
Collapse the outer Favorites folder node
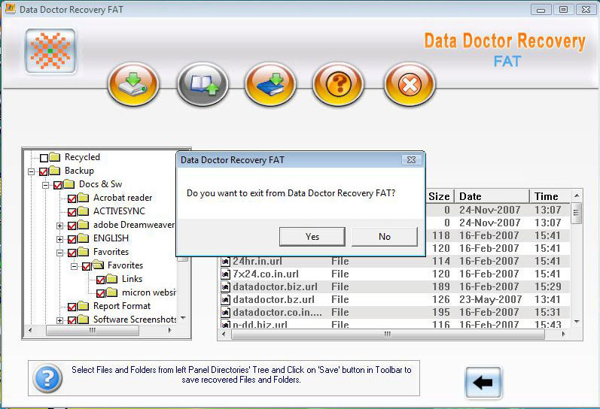(x=59, y=253)
